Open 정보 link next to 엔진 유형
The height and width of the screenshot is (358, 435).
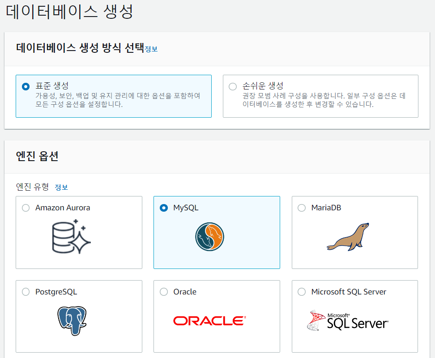click(61, 187)
